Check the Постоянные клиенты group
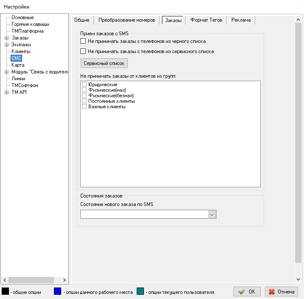 click(x=84, y=101)
